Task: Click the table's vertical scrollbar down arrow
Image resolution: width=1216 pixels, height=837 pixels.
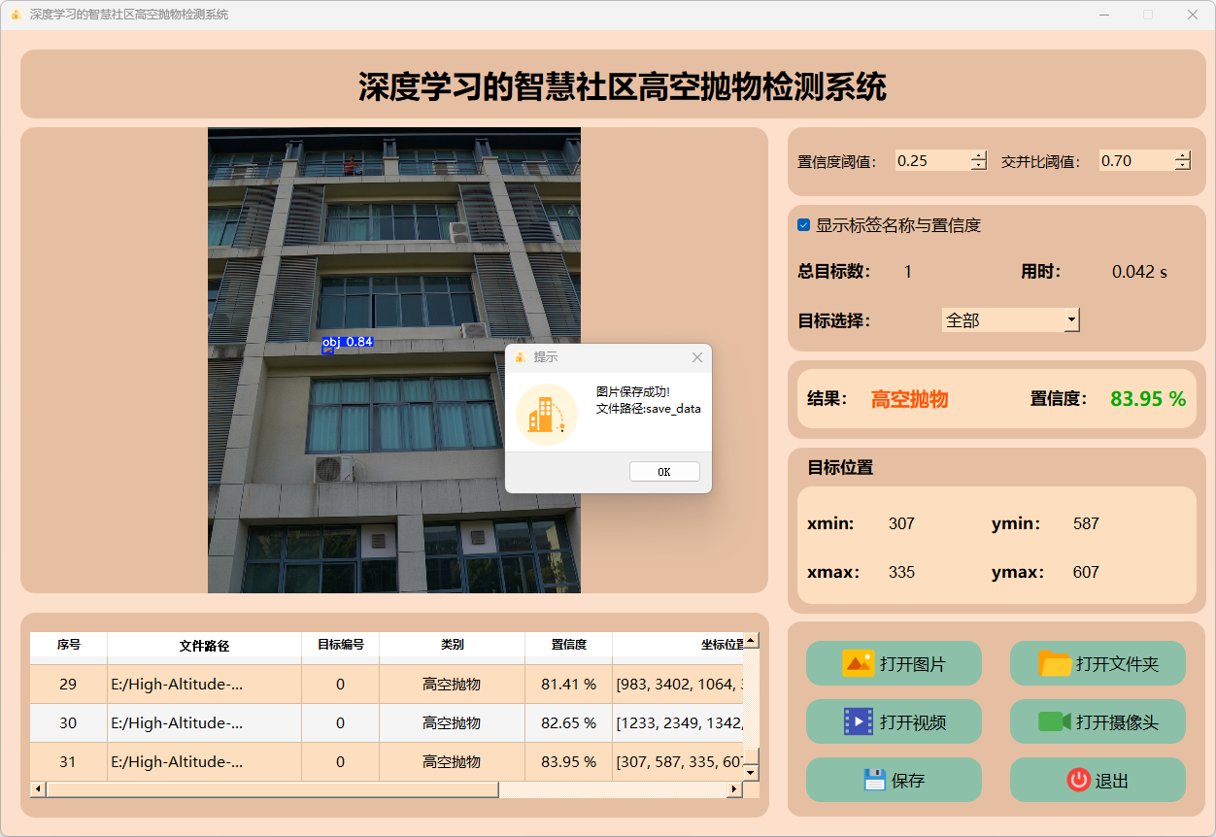Action: 751,773
